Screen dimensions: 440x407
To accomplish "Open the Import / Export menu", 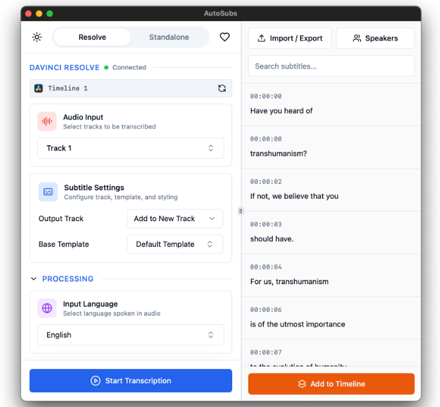I will 290,38.
